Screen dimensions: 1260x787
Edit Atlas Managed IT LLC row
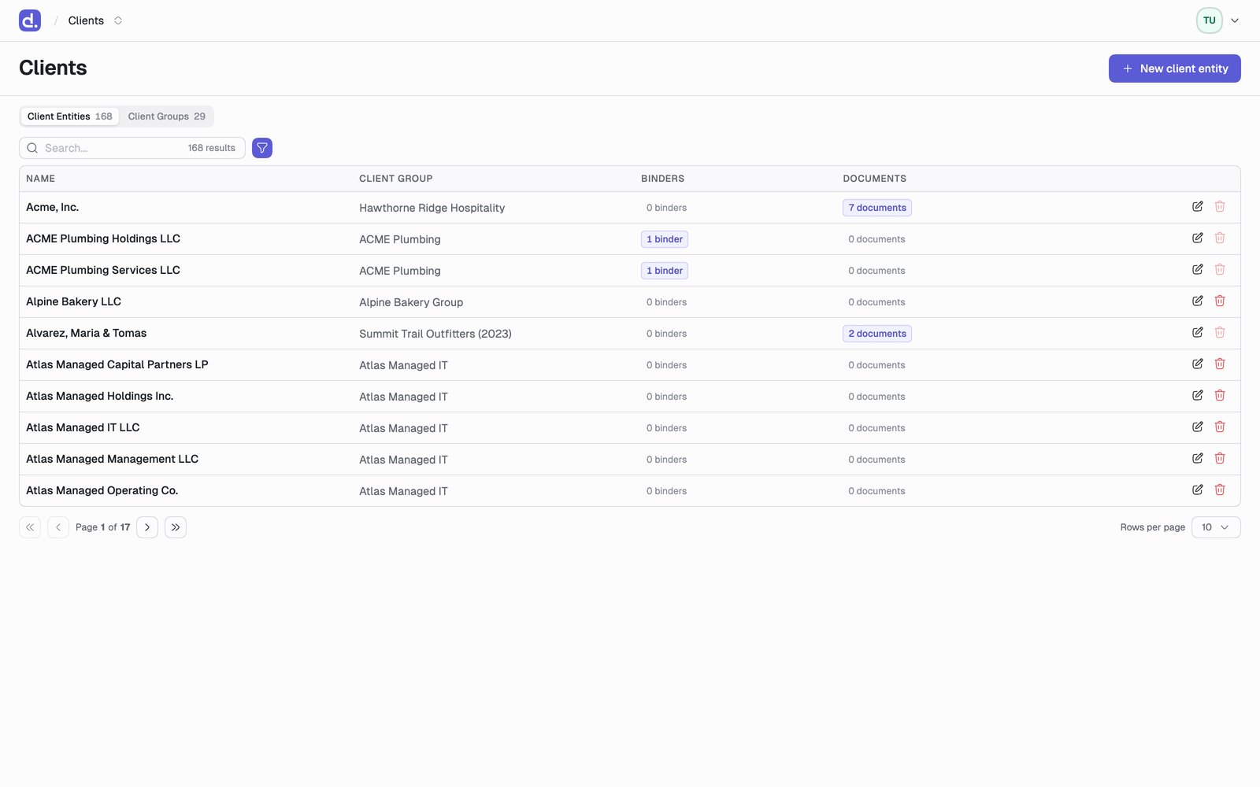[x=1197, y=427]
